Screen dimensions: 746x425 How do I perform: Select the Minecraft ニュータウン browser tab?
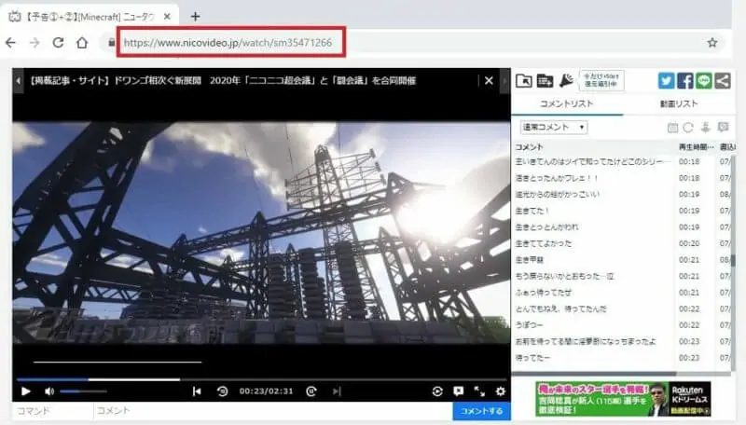(x=90, y=17)
